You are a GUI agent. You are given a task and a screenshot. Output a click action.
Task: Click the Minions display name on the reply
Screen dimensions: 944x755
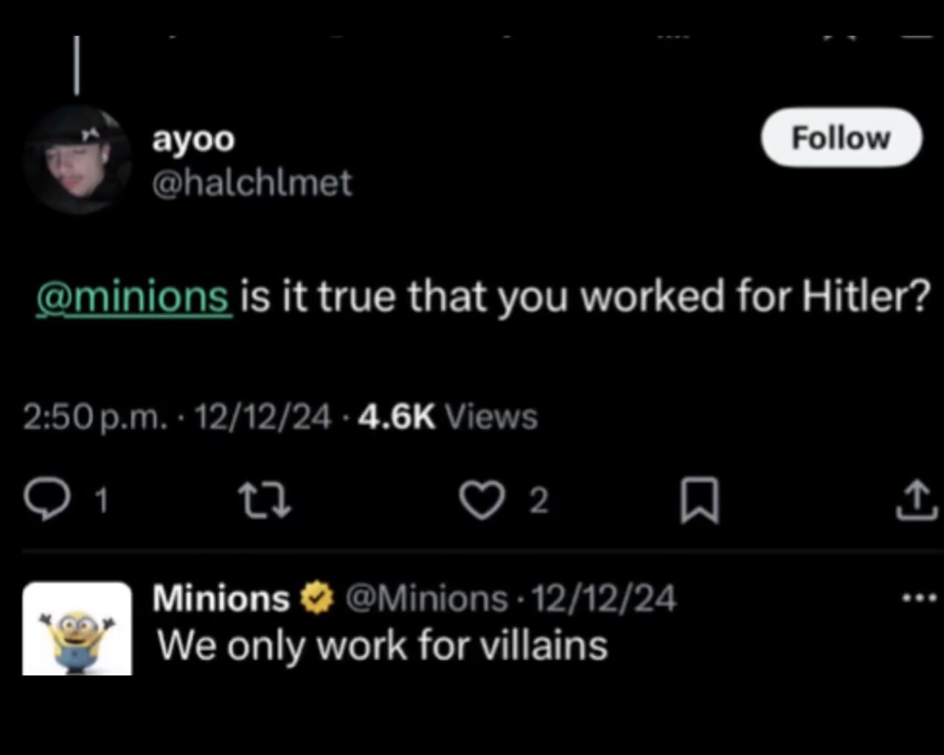click(x=221, y=598)
